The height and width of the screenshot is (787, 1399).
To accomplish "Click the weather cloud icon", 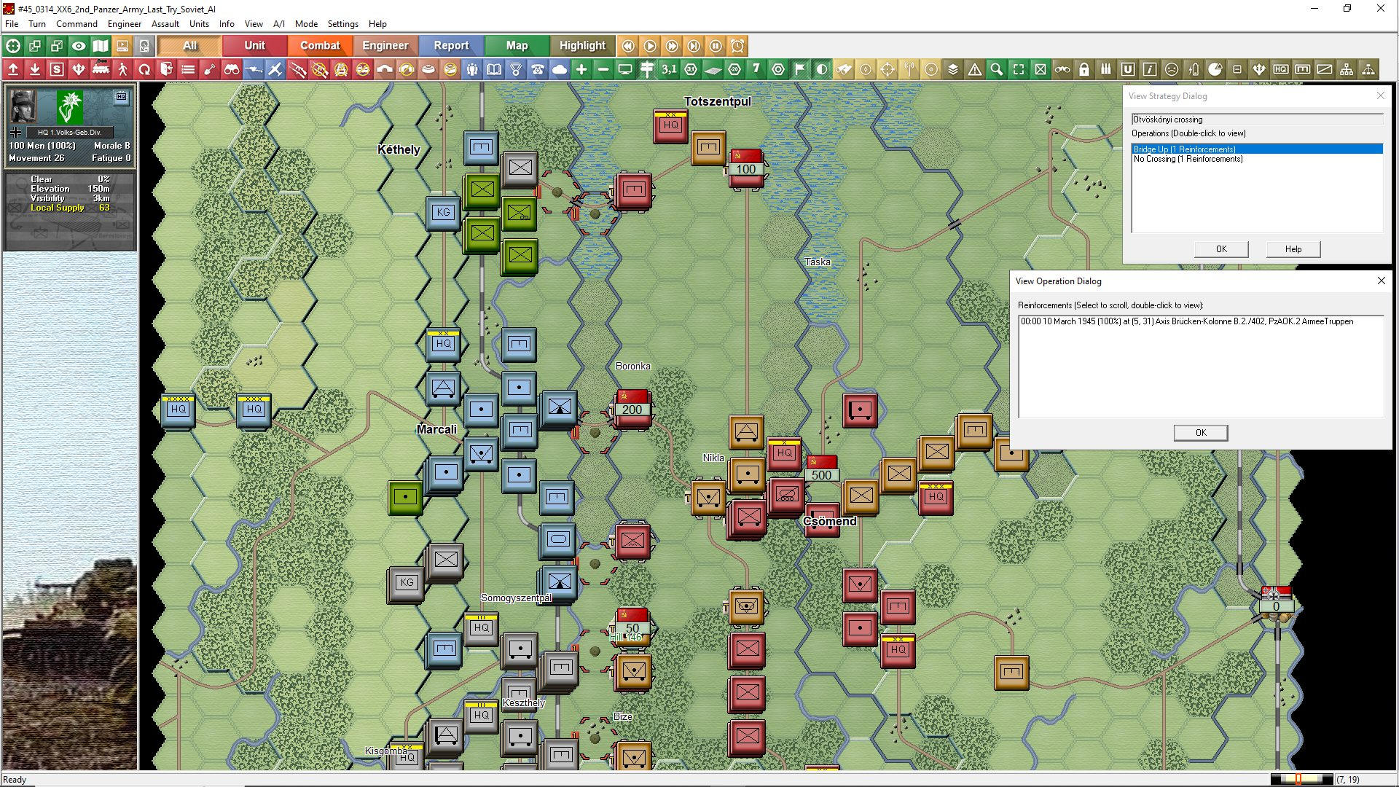I will pyautogui.click(x=559, y=69).
